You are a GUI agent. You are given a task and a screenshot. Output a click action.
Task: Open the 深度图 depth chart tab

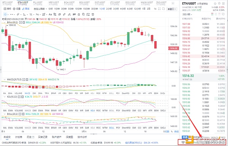[x=70, y=137]
